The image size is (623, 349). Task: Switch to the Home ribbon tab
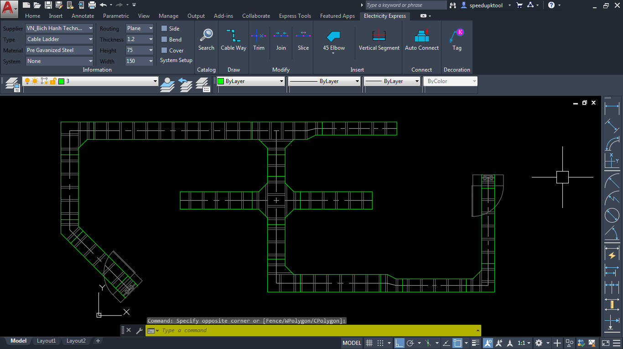(x=33, y=16)
